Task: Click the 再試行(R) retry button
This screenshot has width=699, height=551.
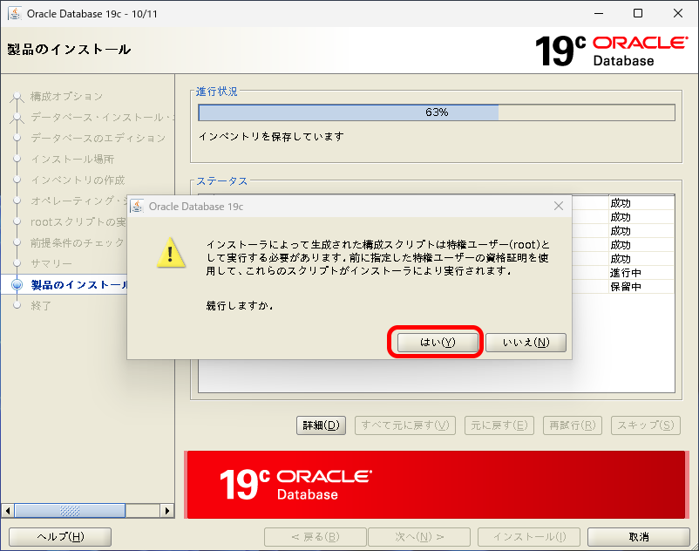Action: click(573, 425)
